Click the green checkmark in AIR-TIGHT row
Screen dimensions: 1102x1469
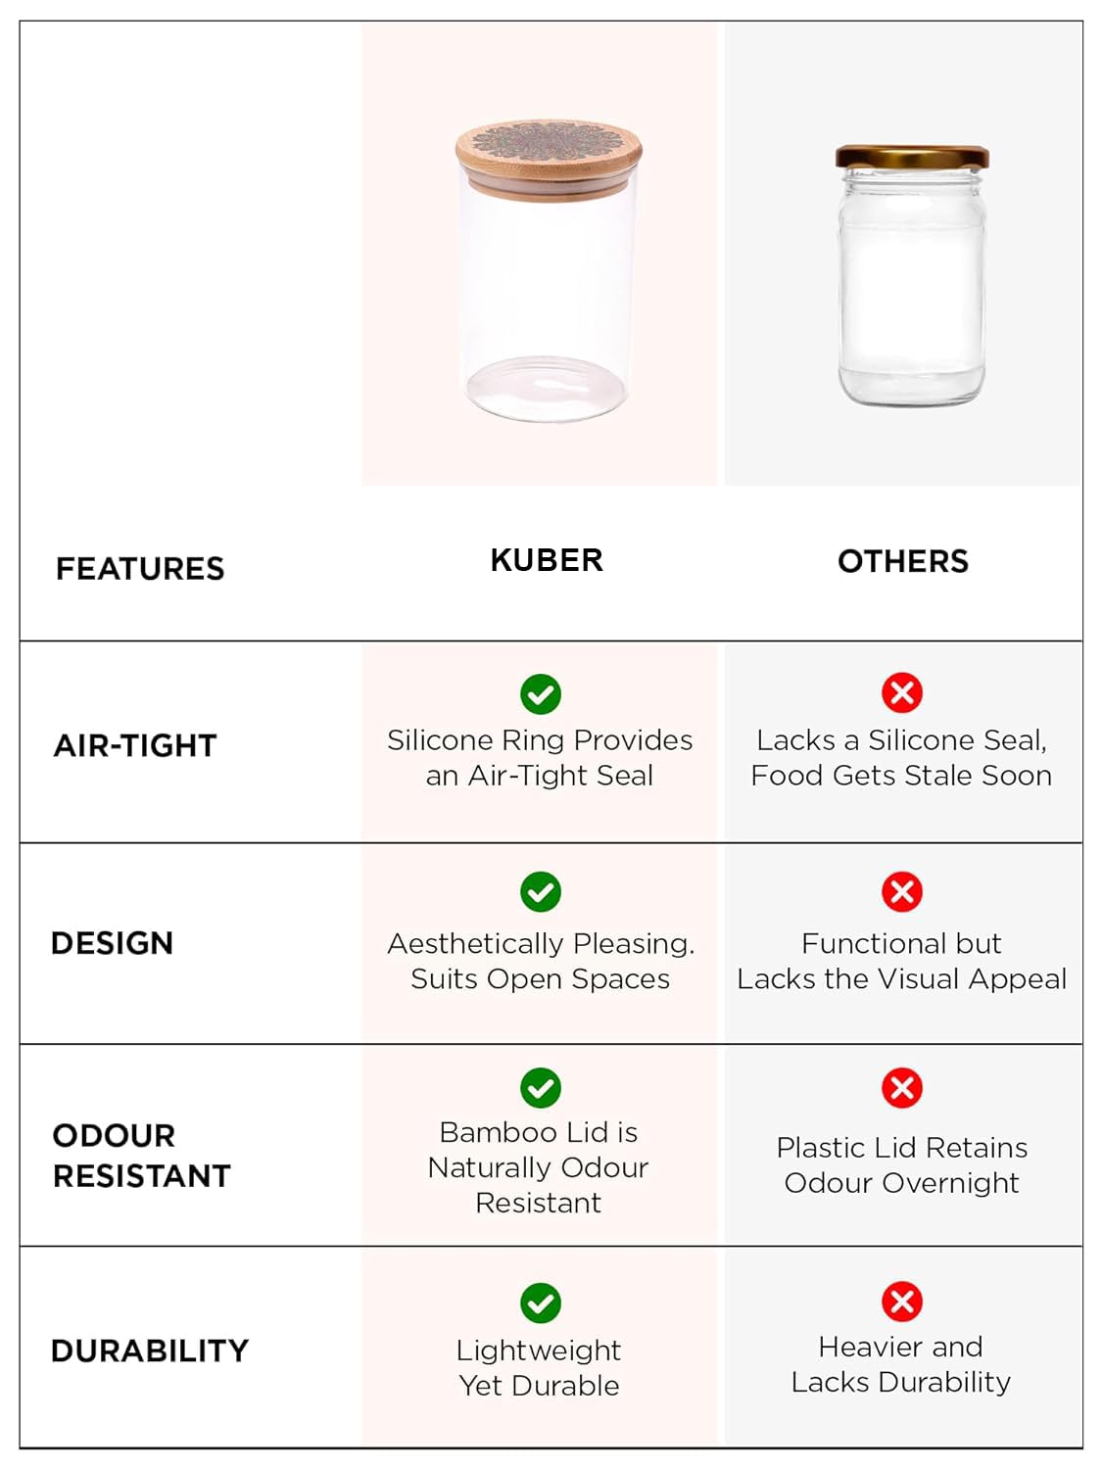pos(541,694)
